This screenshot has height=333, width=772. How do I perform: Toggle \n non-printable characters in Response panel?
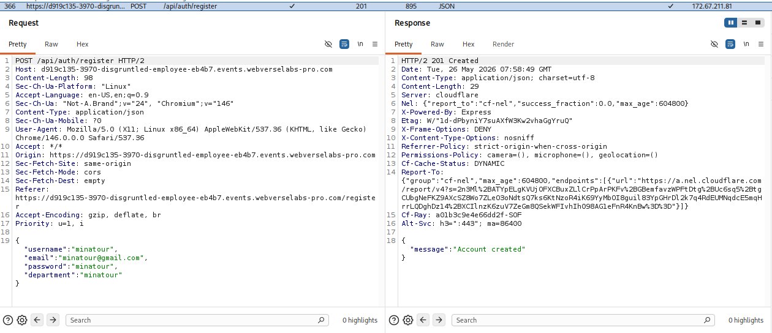point(746,44)
